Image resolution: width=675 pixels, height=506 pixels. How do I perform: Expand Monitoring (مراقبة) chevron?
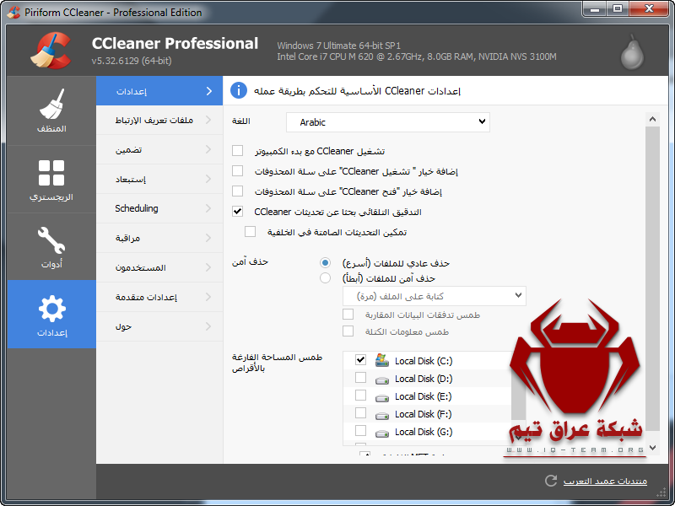click(208, 238)
